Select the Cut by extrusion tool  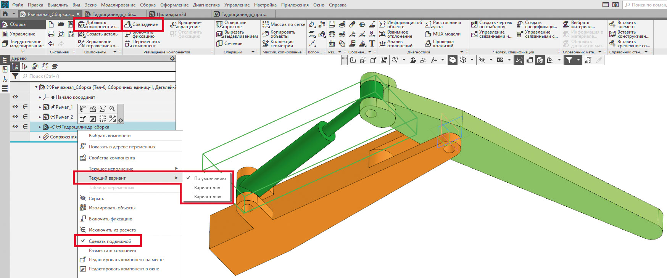[219, 34]
